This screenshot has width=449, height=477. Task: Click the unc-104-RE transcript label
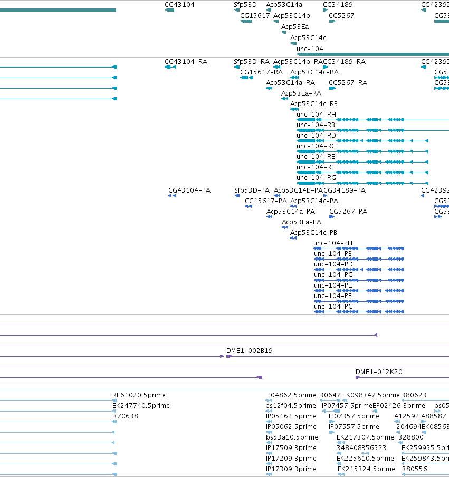[316, 157]
